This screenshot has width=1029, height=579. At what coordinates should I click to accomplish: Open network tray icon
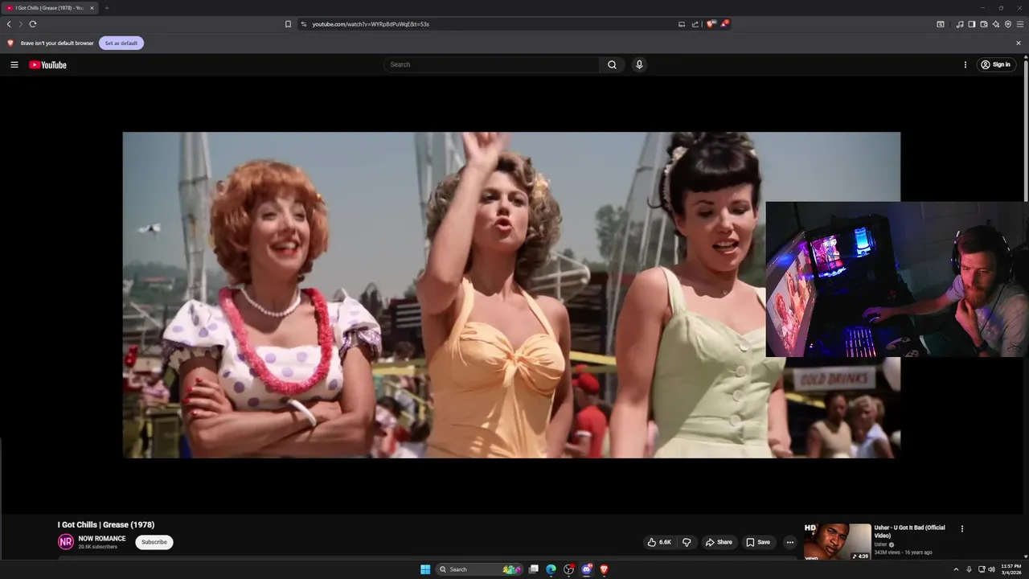[982, 569]
